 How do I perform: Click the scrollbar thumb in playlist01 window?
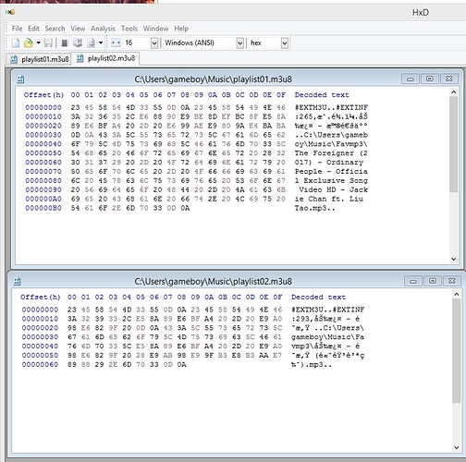pos(453,144)
